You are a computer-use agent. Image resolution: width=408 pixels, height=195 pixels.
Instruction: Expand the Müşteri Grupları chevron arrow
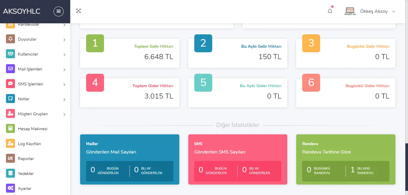click(x=64, y=114)
